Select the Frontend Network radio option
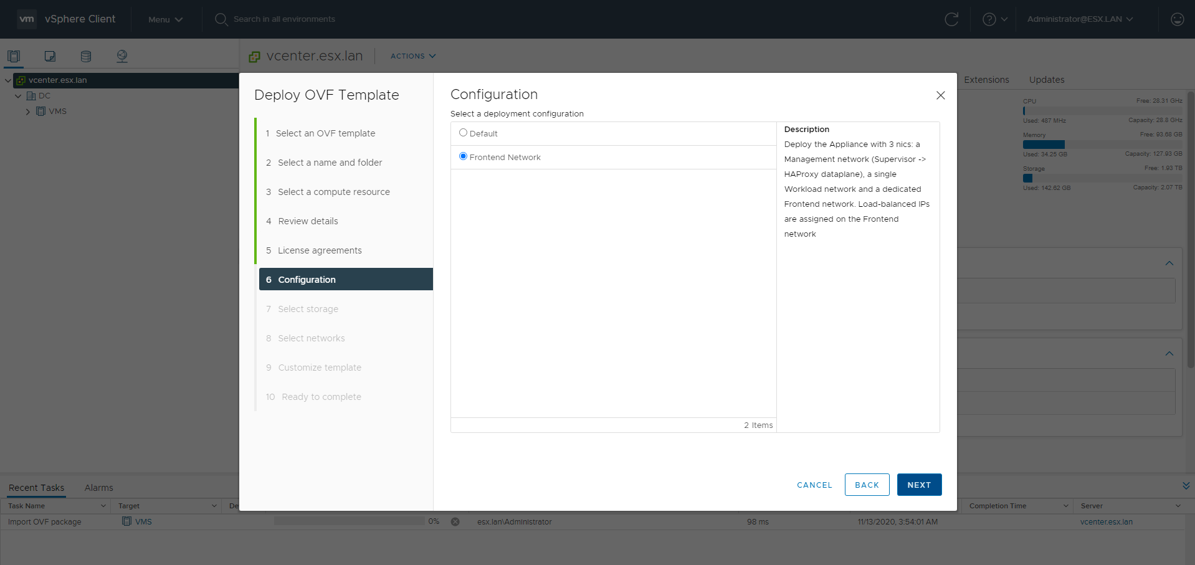 coord(463,156)
